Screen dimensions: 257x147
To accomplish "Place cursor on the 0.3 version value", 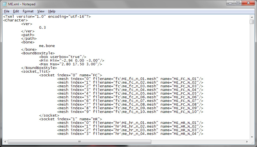I will click(42, 28).
